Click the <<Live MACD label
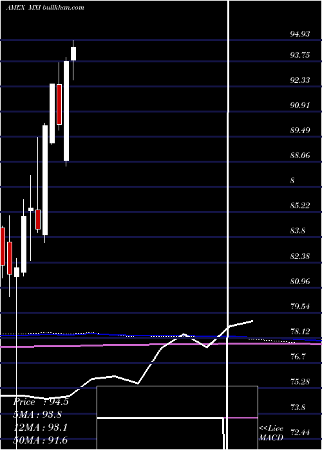Viewport: 322px width, 450px height. [271, 433]
